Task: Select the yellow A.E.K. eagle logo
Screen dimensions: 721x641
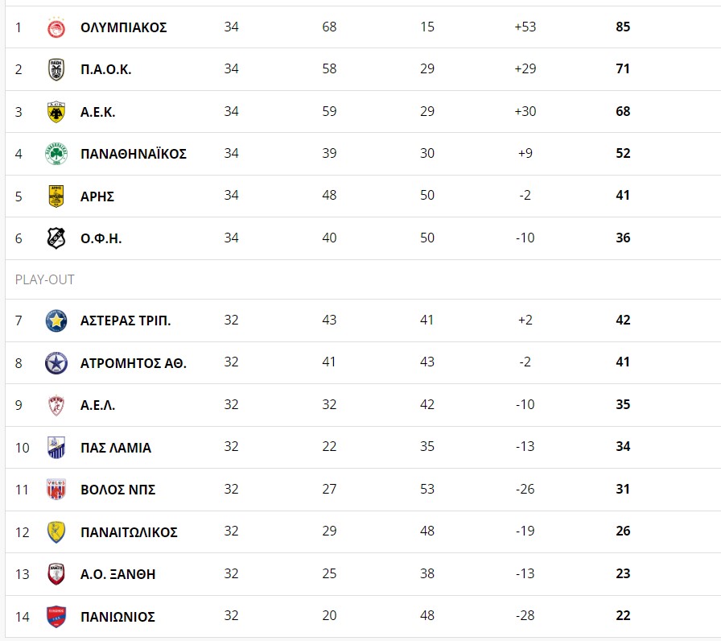Action: coord(56,112)
